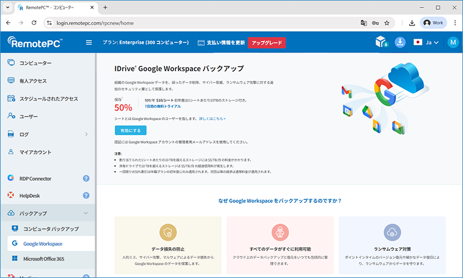
Task: Select Microsoft Office 365 submenu item
Action: (44, 259)
